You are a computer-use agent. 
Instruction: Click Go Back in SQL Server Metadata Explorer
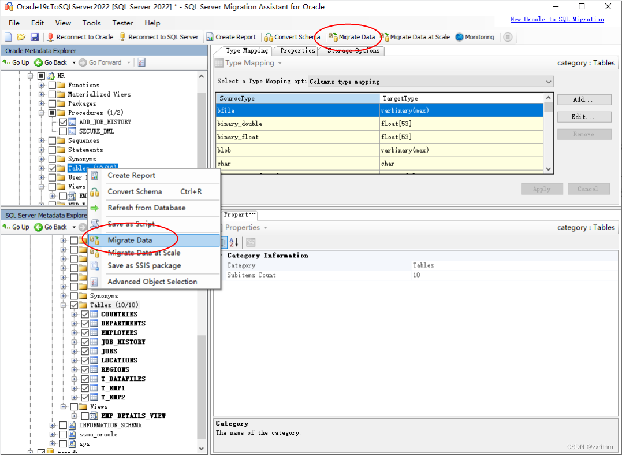[51, 227]
